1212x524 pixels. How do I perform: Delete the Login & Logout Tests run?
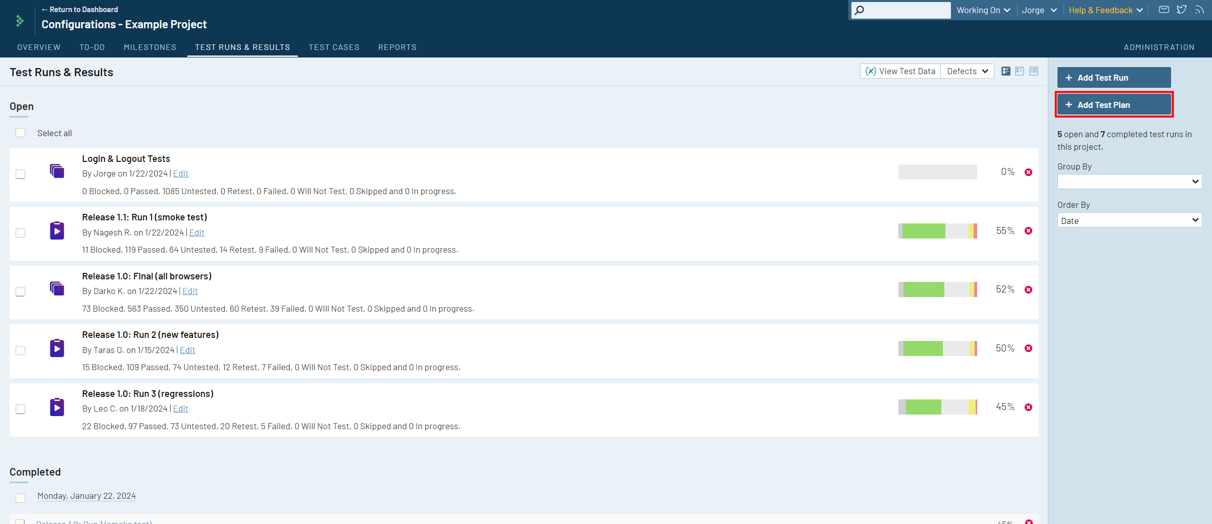pos(1028,172)
